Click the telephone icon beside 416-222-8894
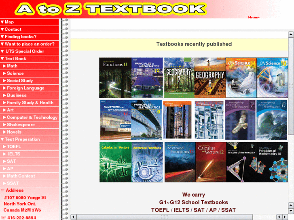The width and height of the screenshot is (294, 220). point(3,218)
